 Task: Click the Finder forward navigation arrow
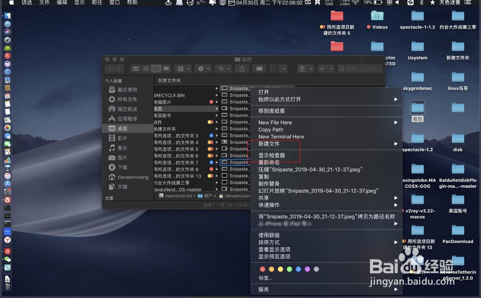[119, 69]
